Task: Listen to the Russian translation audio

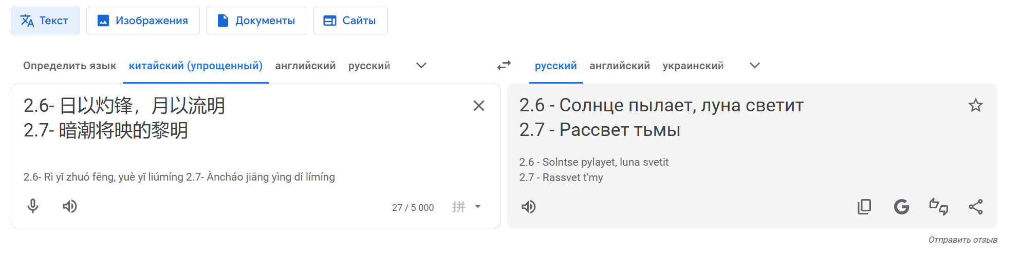Action: (x=529, y=207)
